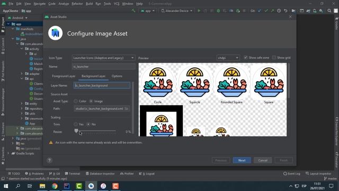
Task: Open the Project tool window sidebar tab
Action: 3,25
